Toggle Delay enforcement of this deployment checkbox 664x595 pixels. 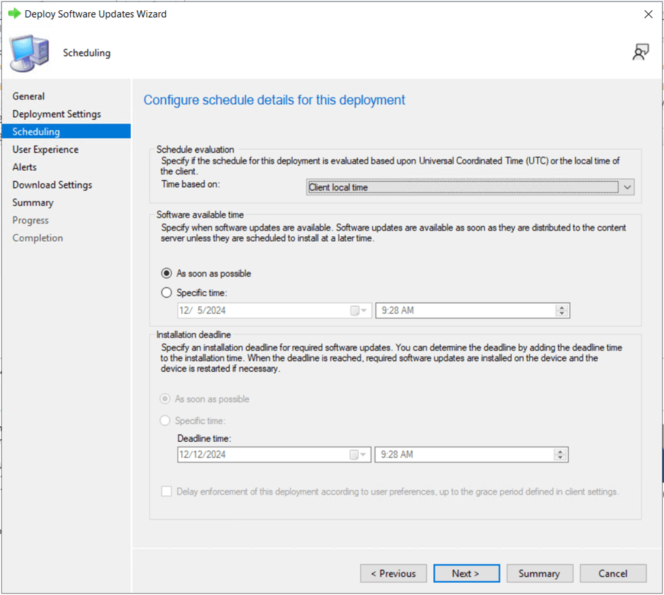point(167,492)
